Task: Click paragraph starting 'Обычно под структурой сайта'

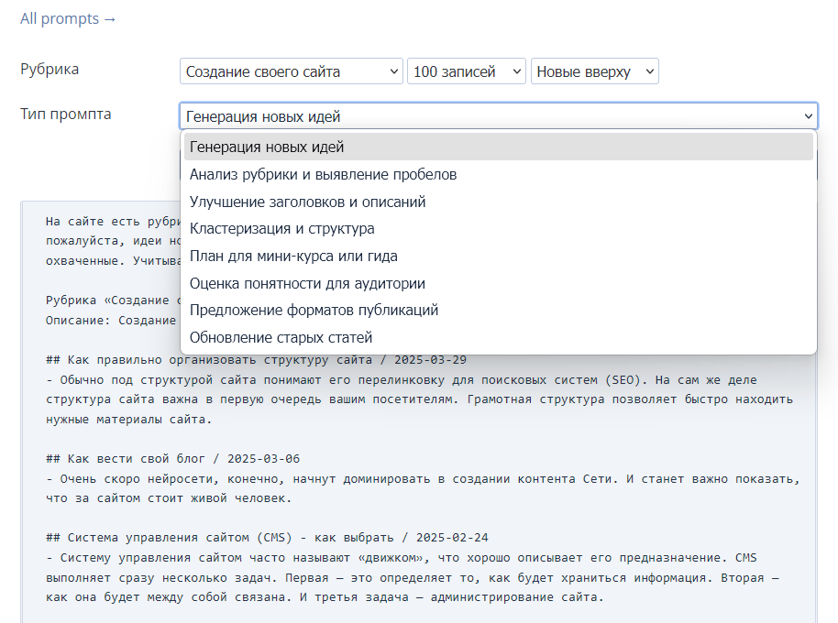Action: [x=419, y=399]
